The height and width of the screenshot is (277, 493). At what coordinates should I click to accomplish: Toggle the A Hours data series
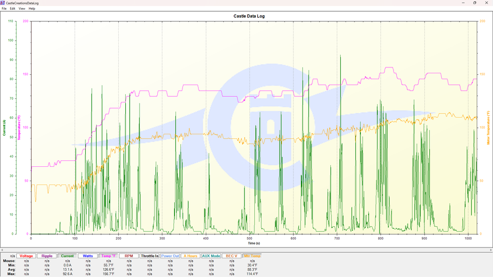pos(190,256)
